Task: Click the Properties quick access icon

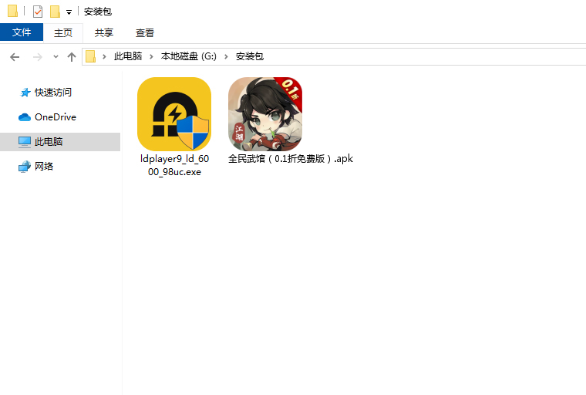Action: [x=38, y=12]
